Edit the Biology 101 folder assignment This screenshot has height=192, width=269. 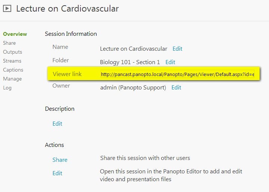click(170, 62)
